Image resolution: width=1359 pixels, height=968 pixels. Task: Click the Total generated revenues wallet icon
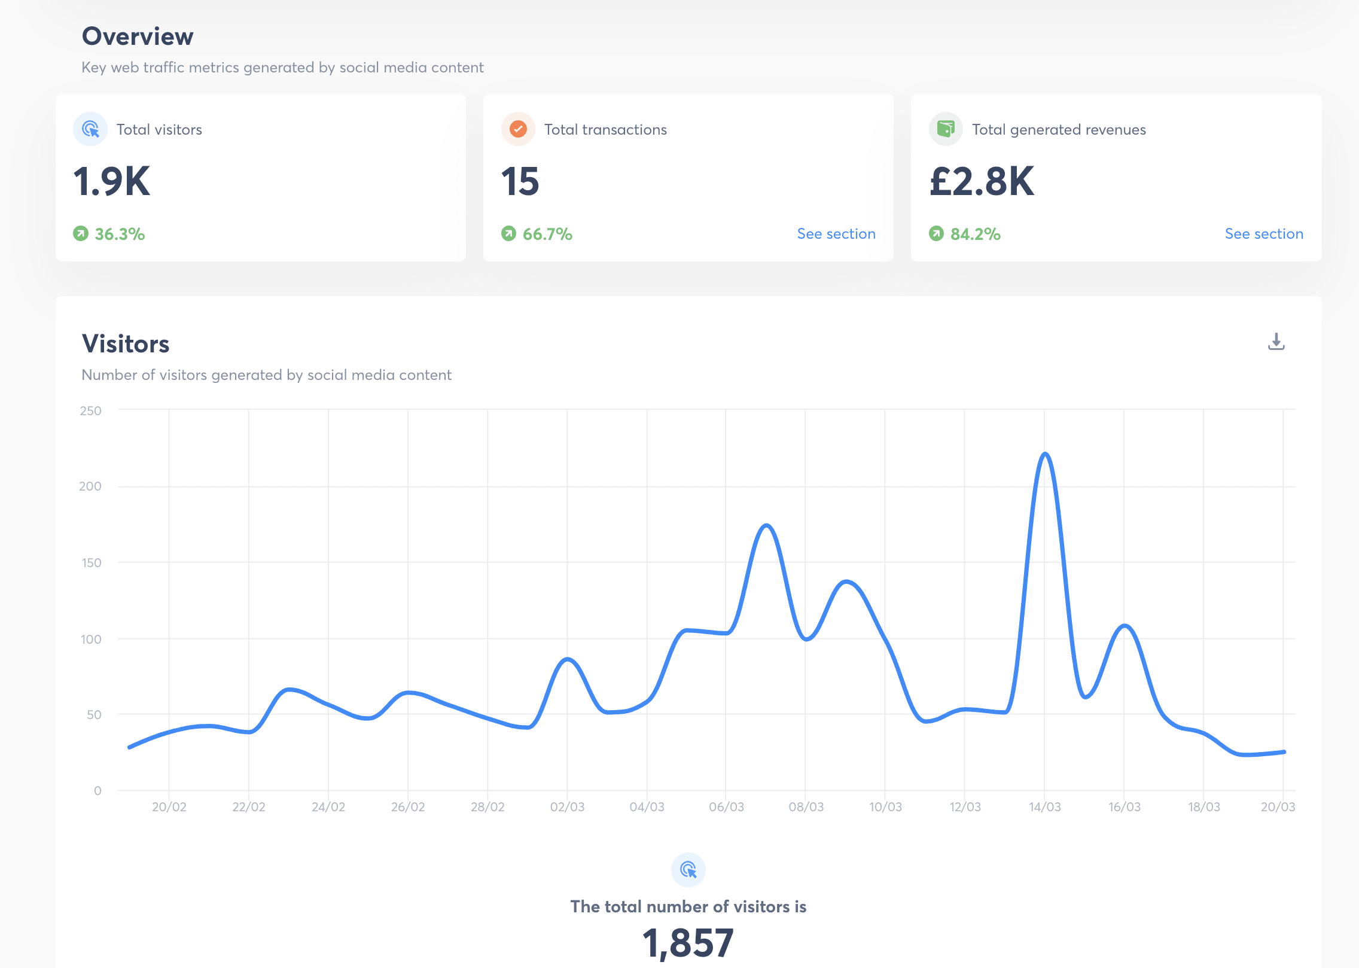click(x=946, y=129)
